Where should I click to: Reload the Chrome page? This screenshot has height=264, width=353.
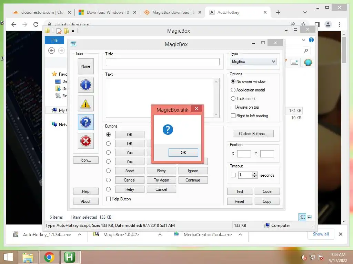pyautogui.click(x=36, y=24)
